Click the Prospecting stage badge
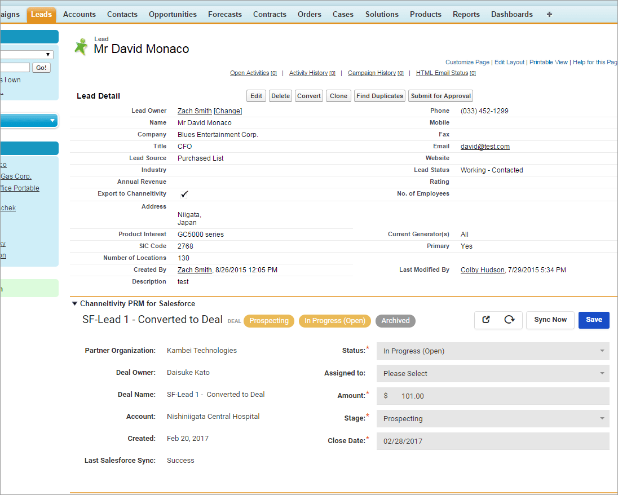The image size is (618, 495). [269, 321]
